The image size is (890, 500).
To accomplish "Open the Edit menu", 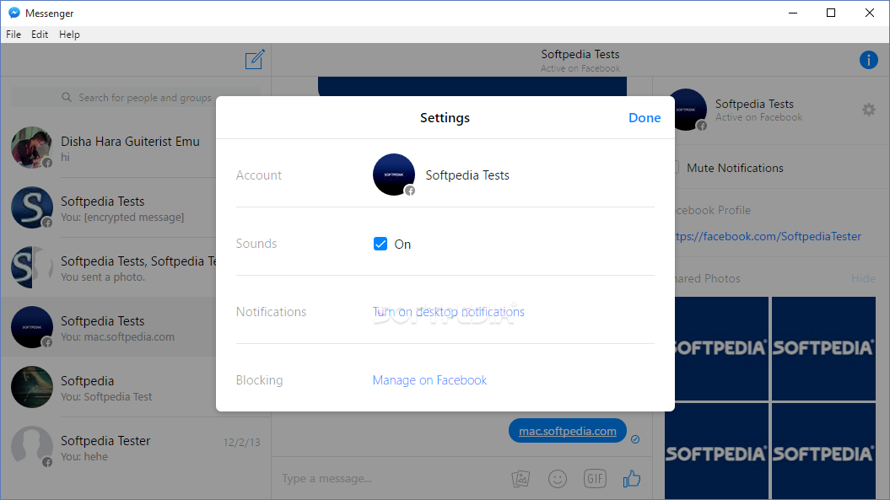I will pyautogui.click(x=40, y=34).
